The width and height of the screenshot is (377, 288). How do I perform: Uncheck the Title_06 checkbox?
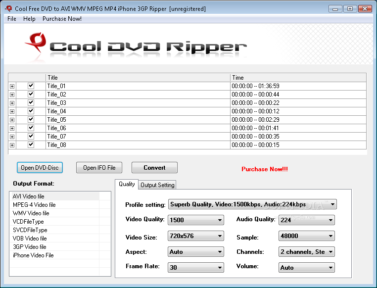coord(31,128)
